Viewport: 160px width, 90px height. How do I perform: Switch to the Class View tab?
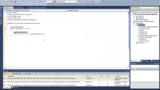click(x=155, y=61)
